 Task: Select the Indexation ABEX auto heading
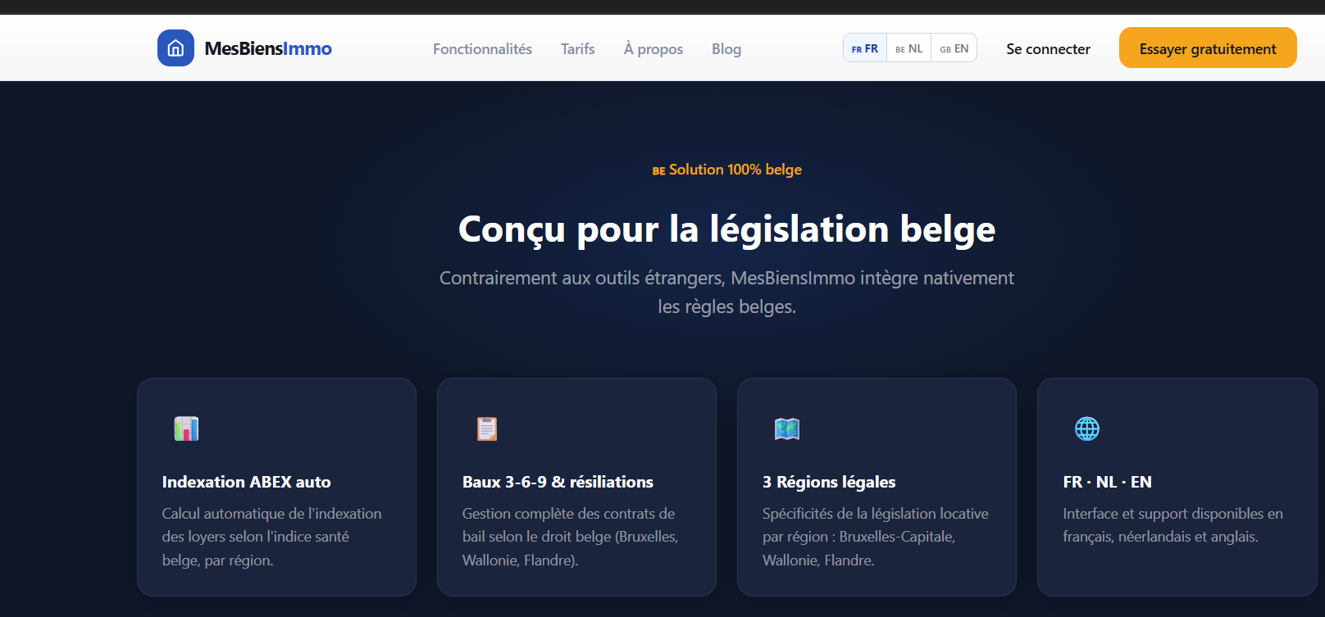247,482
